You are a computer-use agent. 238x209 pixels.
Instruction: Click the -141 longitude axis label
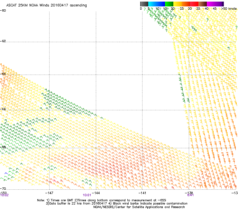142,193
